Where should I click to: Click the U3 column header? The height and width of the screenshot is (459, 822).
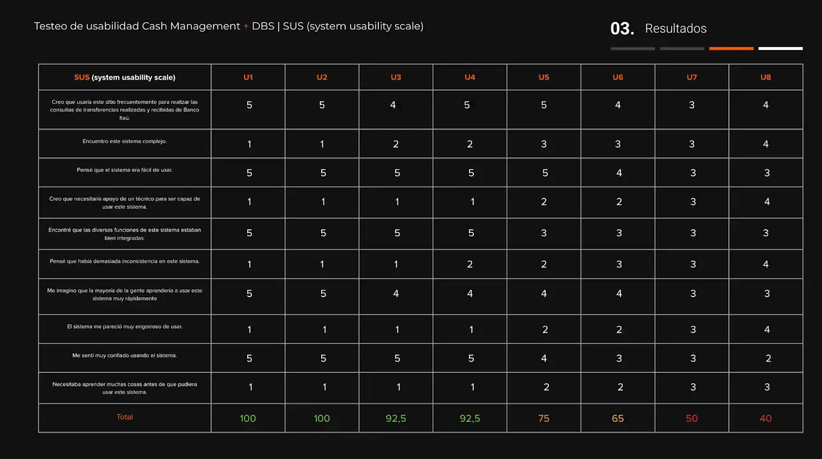click(x=396, y=77)
